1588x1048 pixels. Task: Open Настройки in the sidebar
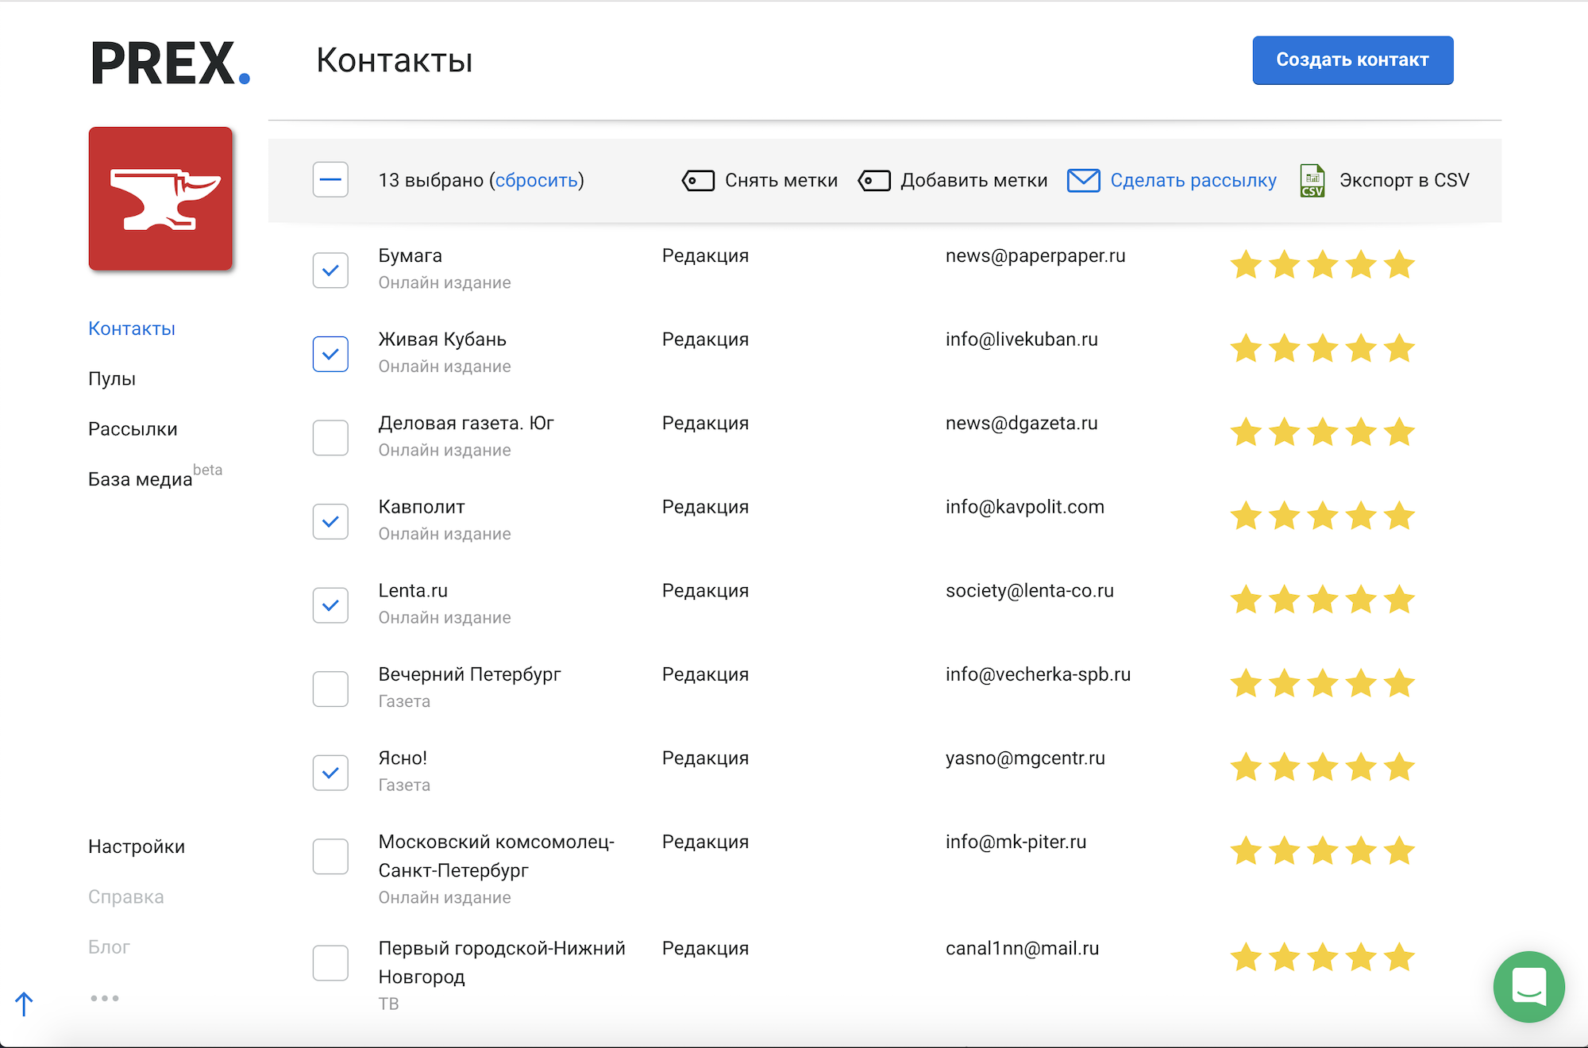(x=137, y=846)
